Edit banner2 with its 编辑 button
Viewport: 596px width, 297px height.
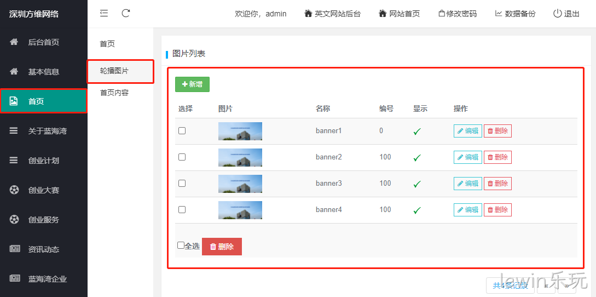click(468, 157)
